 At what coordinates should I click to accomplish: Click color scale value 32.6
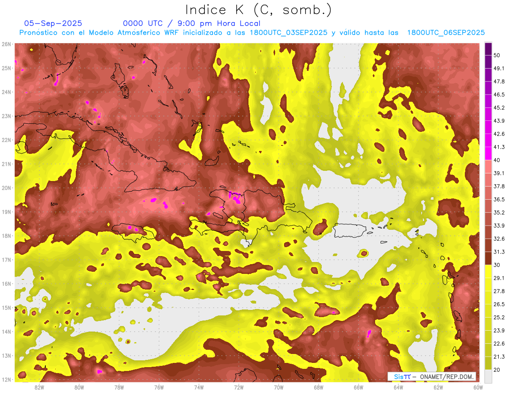[x=499, y=239]
